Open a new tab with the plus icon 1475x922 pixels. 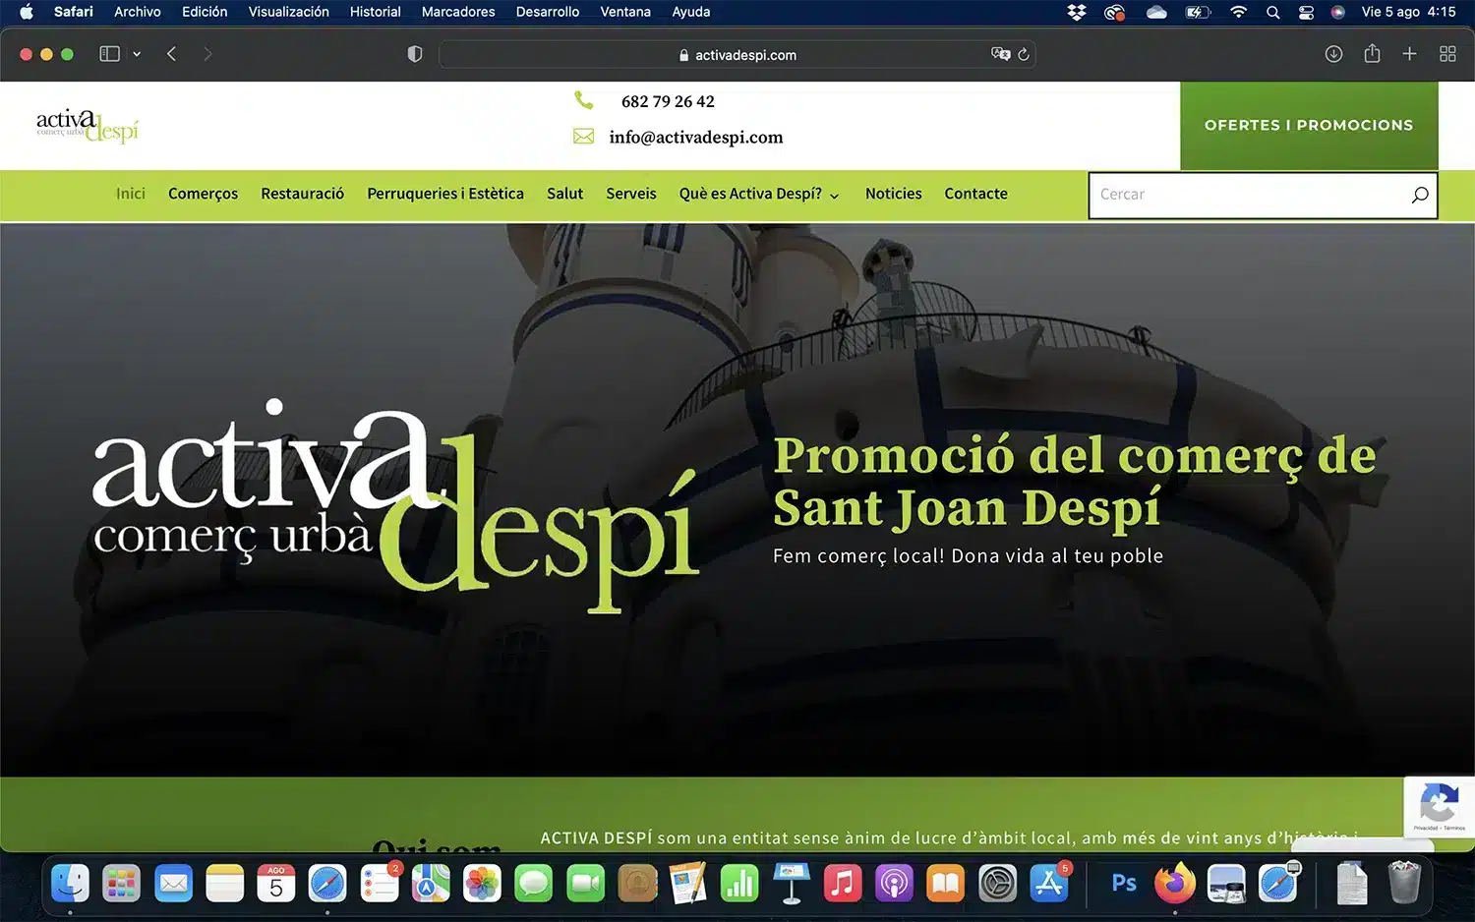click(1409, 54)
